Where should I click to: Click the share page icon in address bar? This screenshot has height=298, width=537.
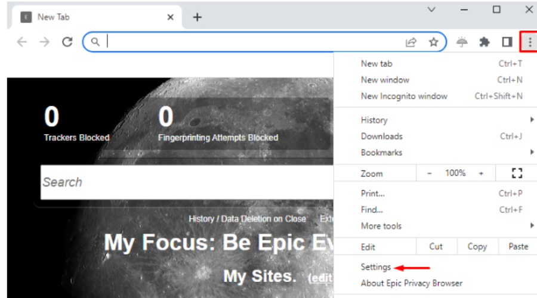pyautogui.click(x=411, y=42)
